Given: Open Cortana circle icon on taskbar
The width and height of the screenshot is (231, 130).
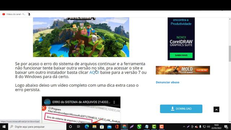Looking at the screenshot, I should coord(70,127).
